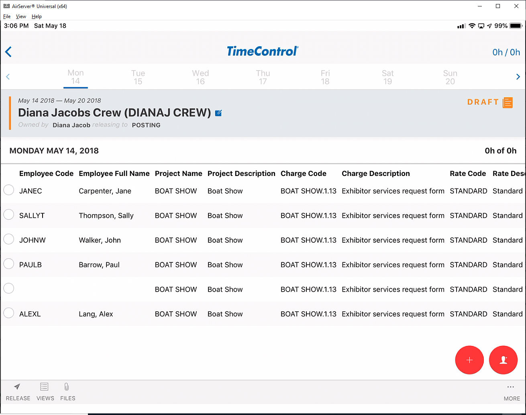The height and width of the screenshot is (415, 526).
Task: Tap the 0h of 0h daily total
Action: [x=501, y=151]
